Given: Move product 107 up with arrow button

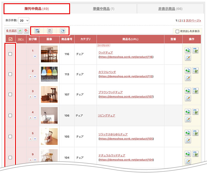Looking at the screenshot, I should (30, 97).
